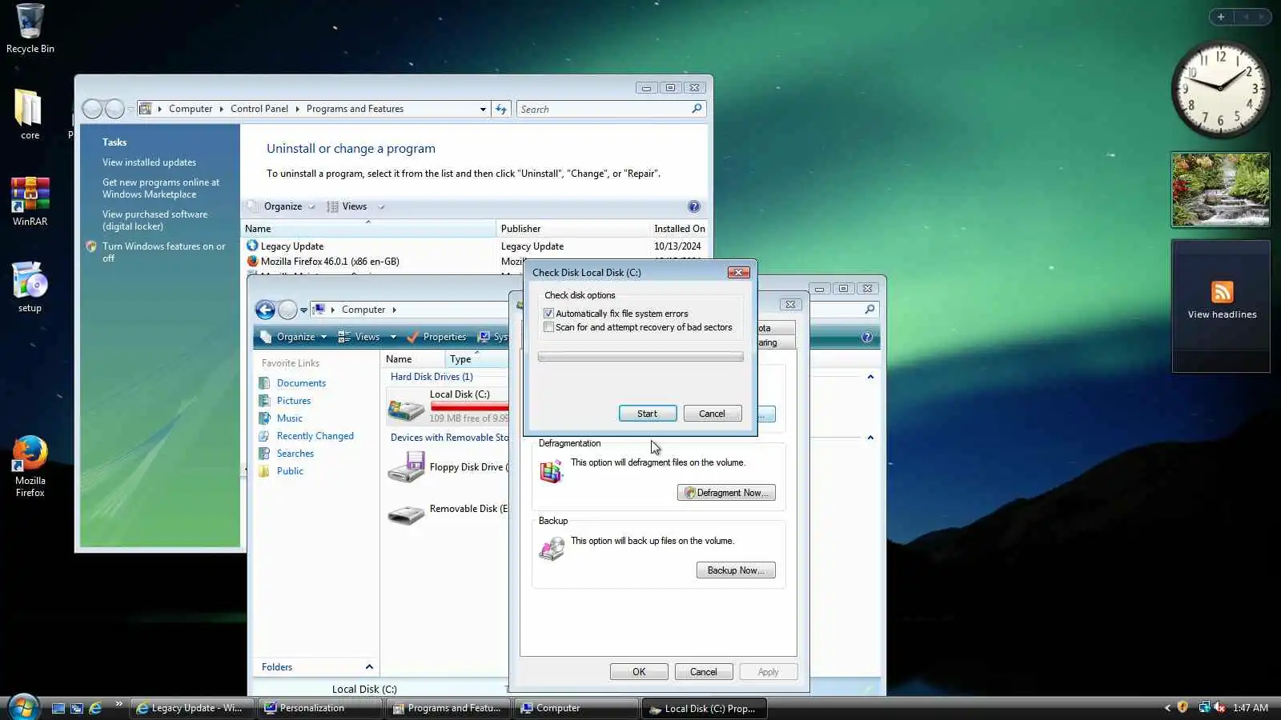Enable Scan for and attempt recovery of bad sectors
Image resolution: width=1281 pixels, height=720 pixels.
(548, 327)
